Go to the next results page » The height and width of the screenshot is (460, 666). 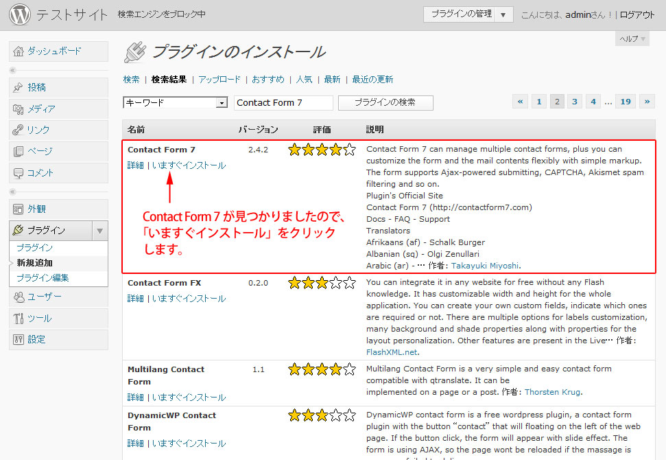647,102
